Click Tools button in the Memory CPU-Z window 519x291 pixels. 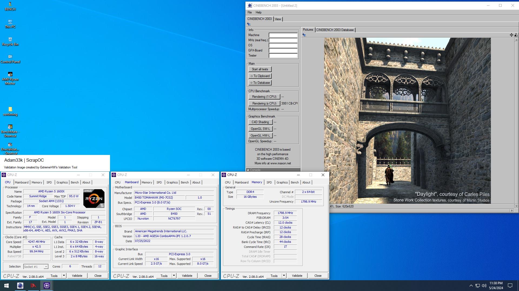(x=274, y=276)
